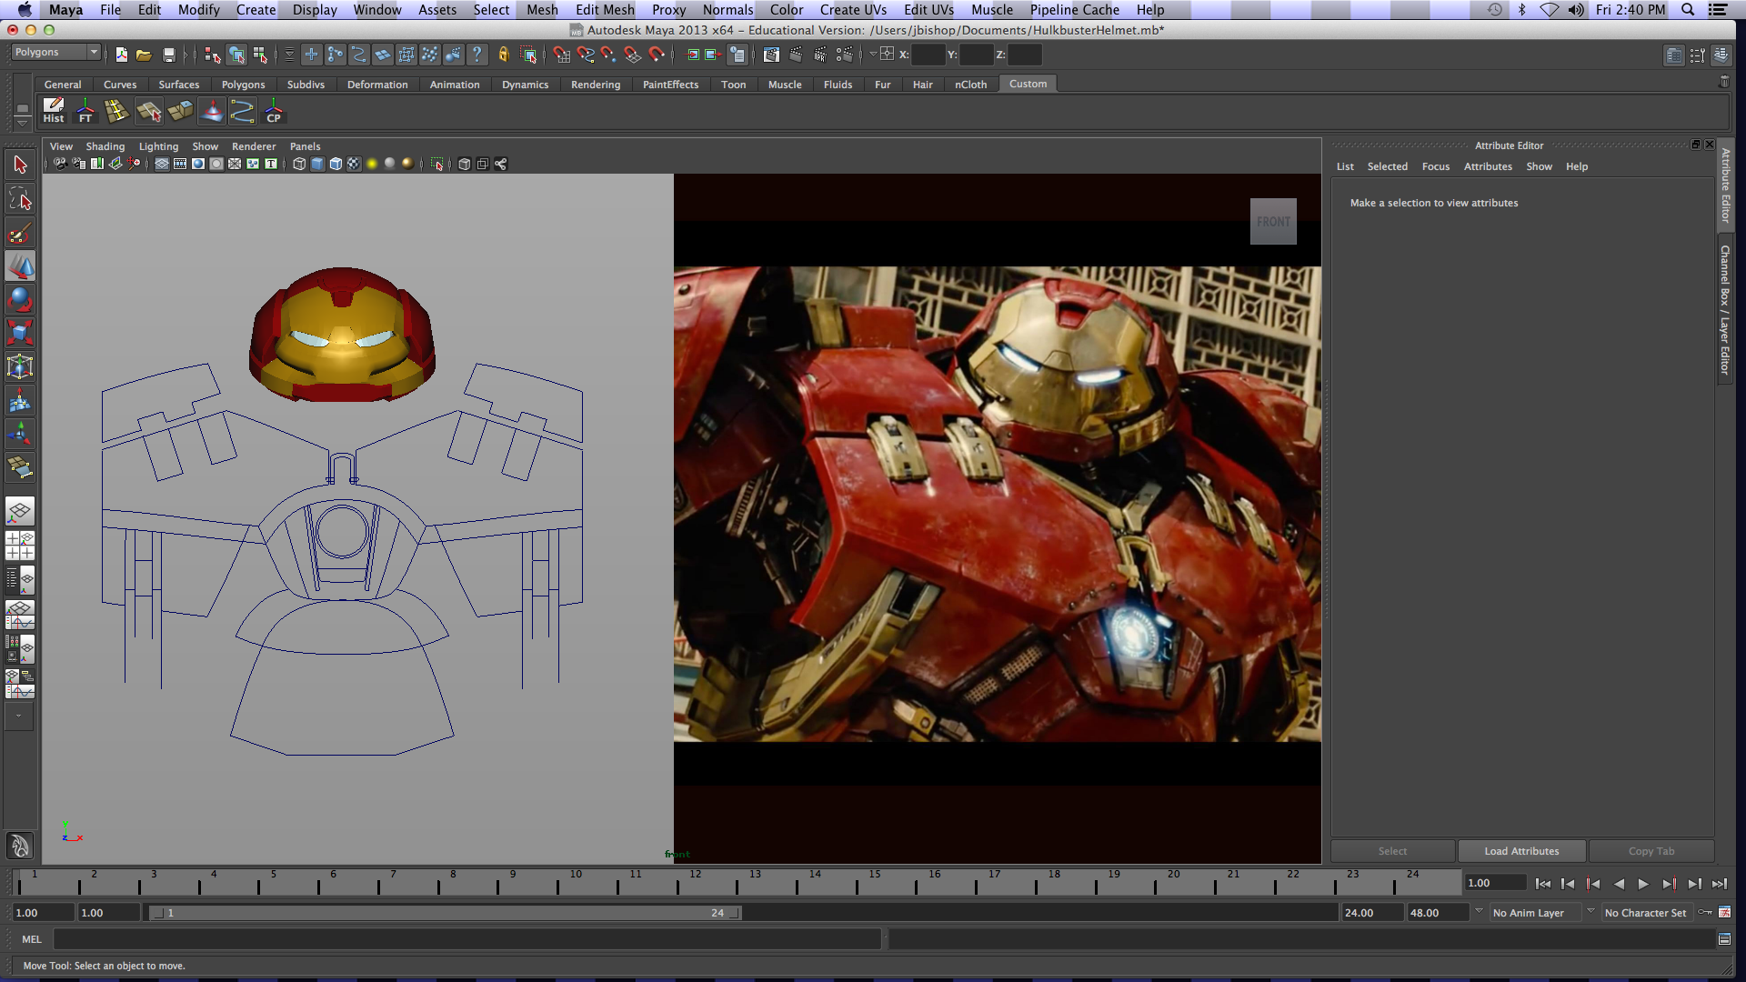Switch to the Rendering shelf tab
Screen dimensions: 1746x982
point(596,85)
